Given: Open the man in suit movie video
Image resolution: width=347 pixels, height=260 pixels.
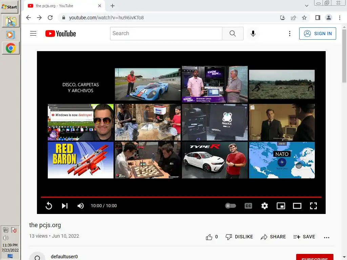Looking at the screenshot, I should pos(282,122).
